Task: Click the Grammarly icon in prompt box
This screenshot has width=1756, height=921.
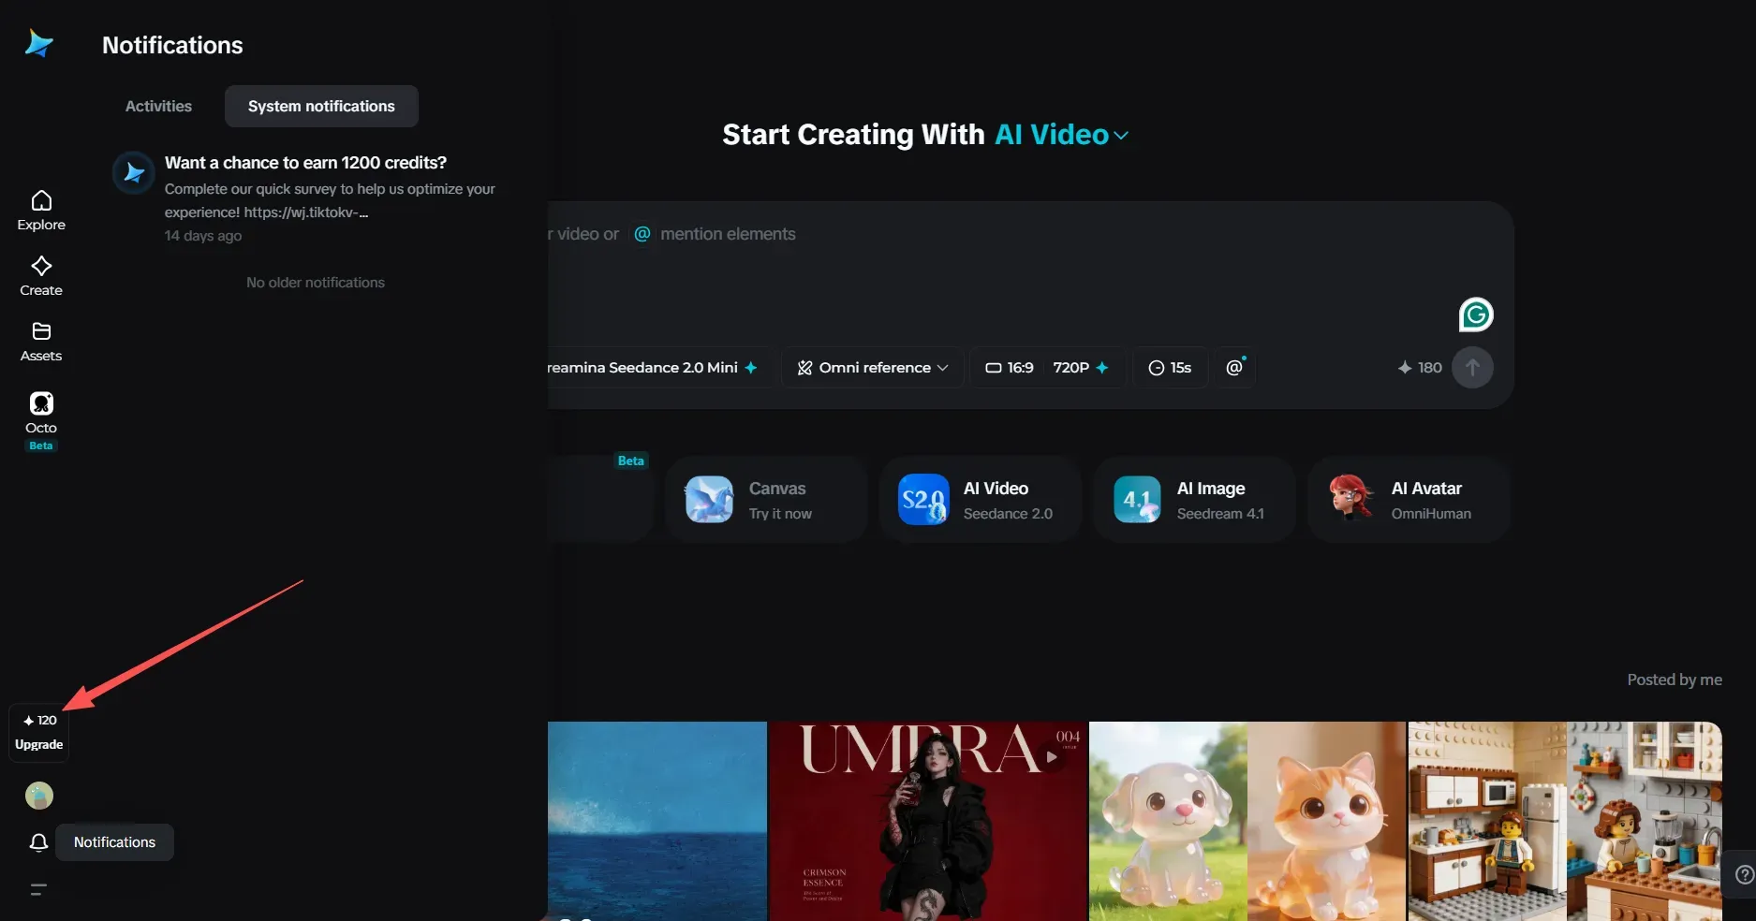Action: pos(1476,314)
